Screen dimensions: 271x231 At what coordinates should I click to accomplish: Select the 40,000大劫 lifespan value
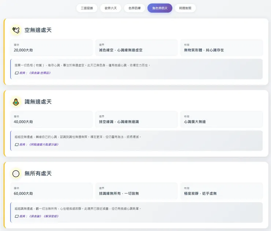click(23, 122)
